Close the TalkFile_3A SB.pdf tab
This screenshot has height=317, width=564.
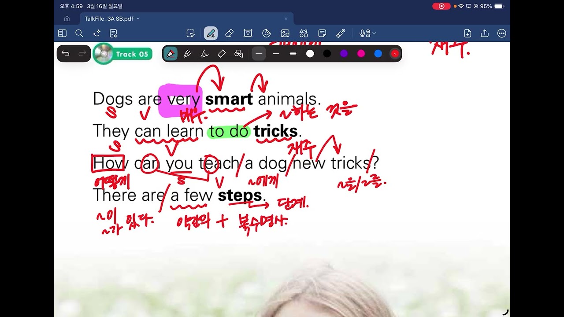pos(286,18)
